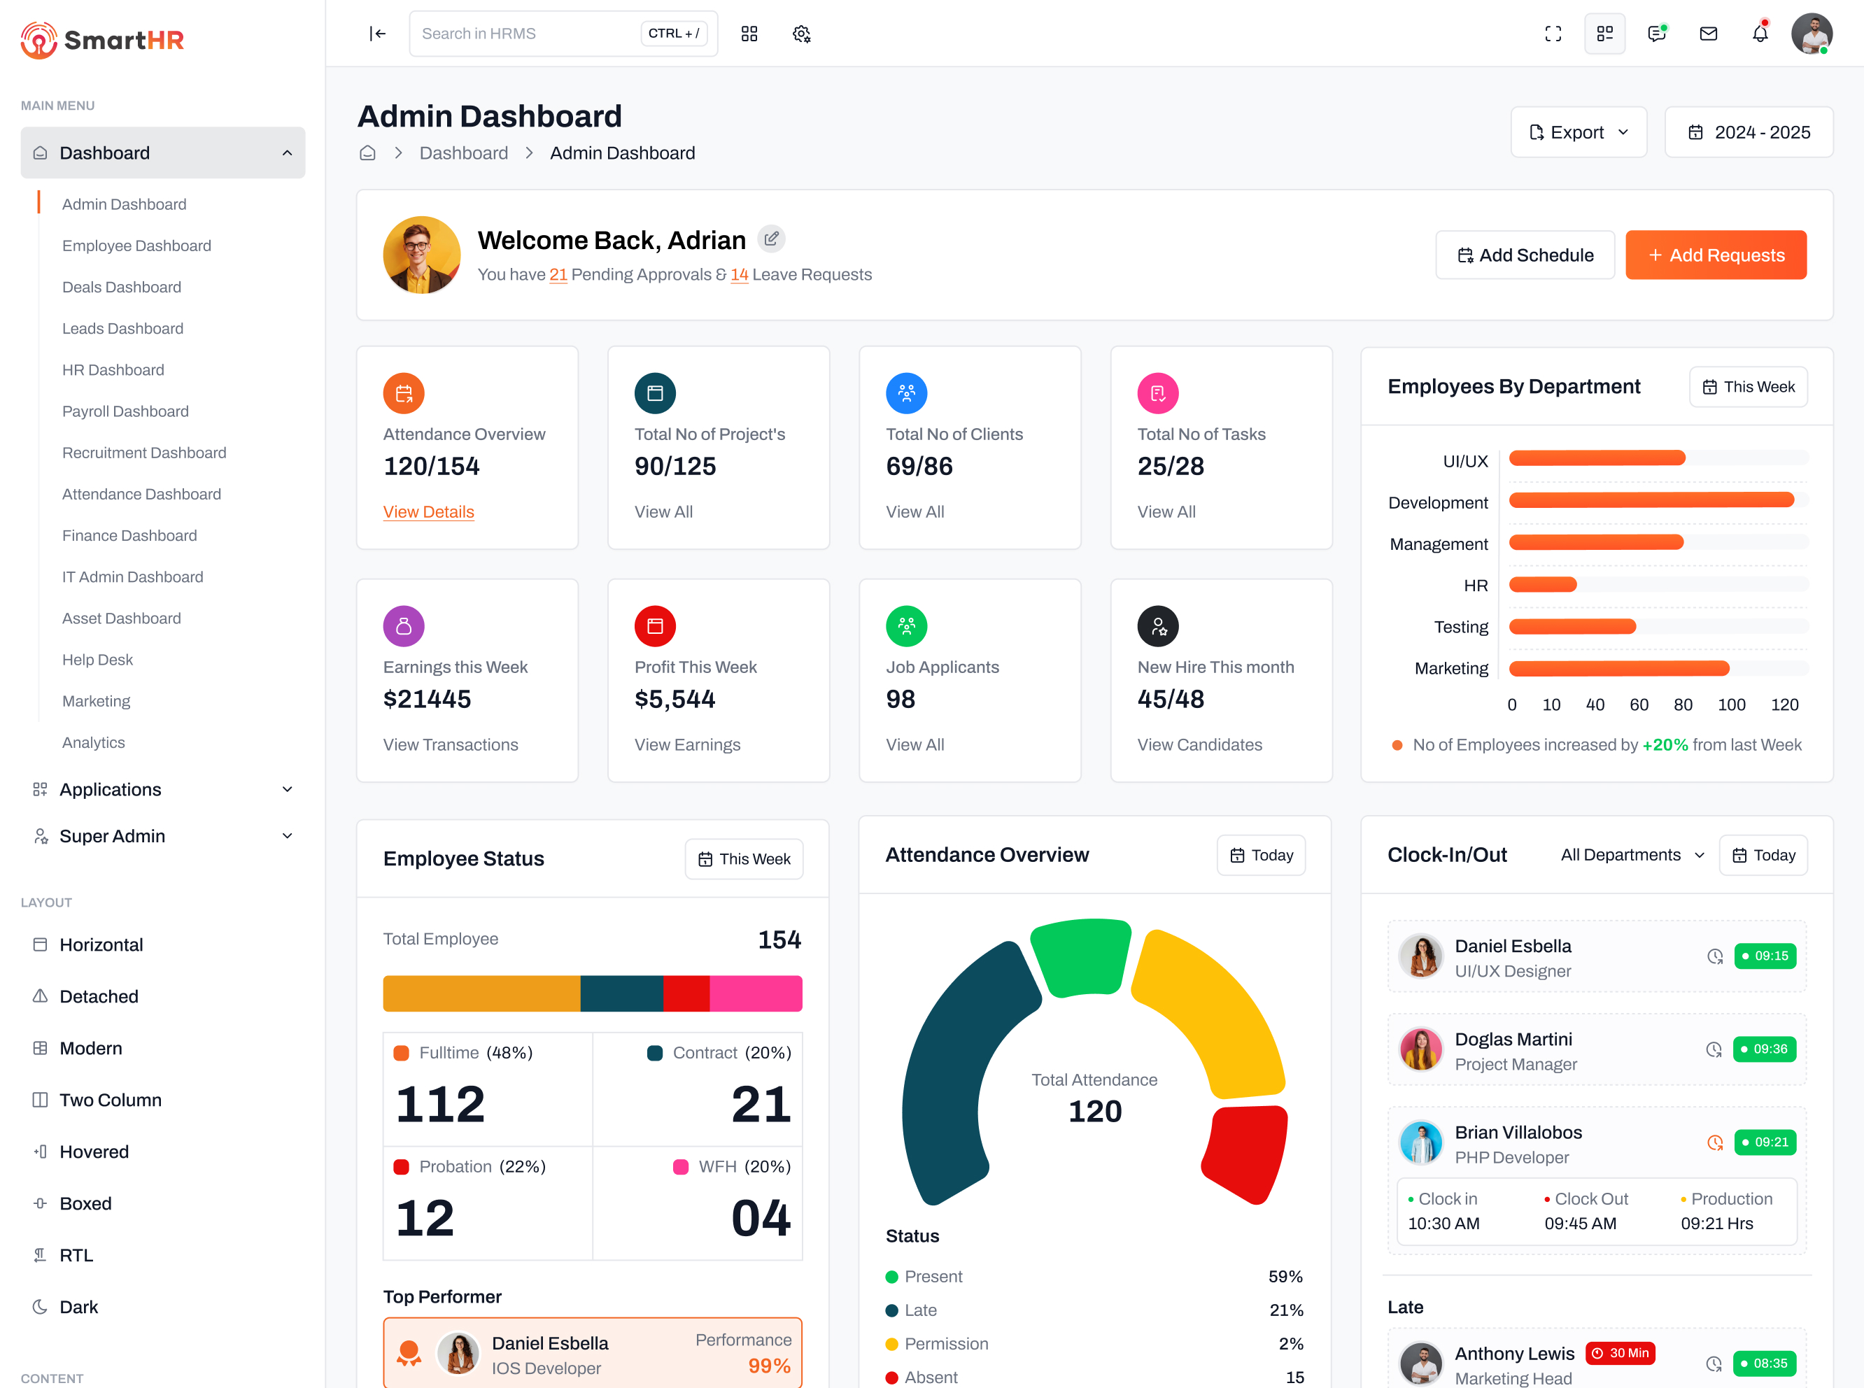This screenshot has height=1388, width=1864.
Task: Open View Details under Attendance Overview
Action: pos(429,511)
